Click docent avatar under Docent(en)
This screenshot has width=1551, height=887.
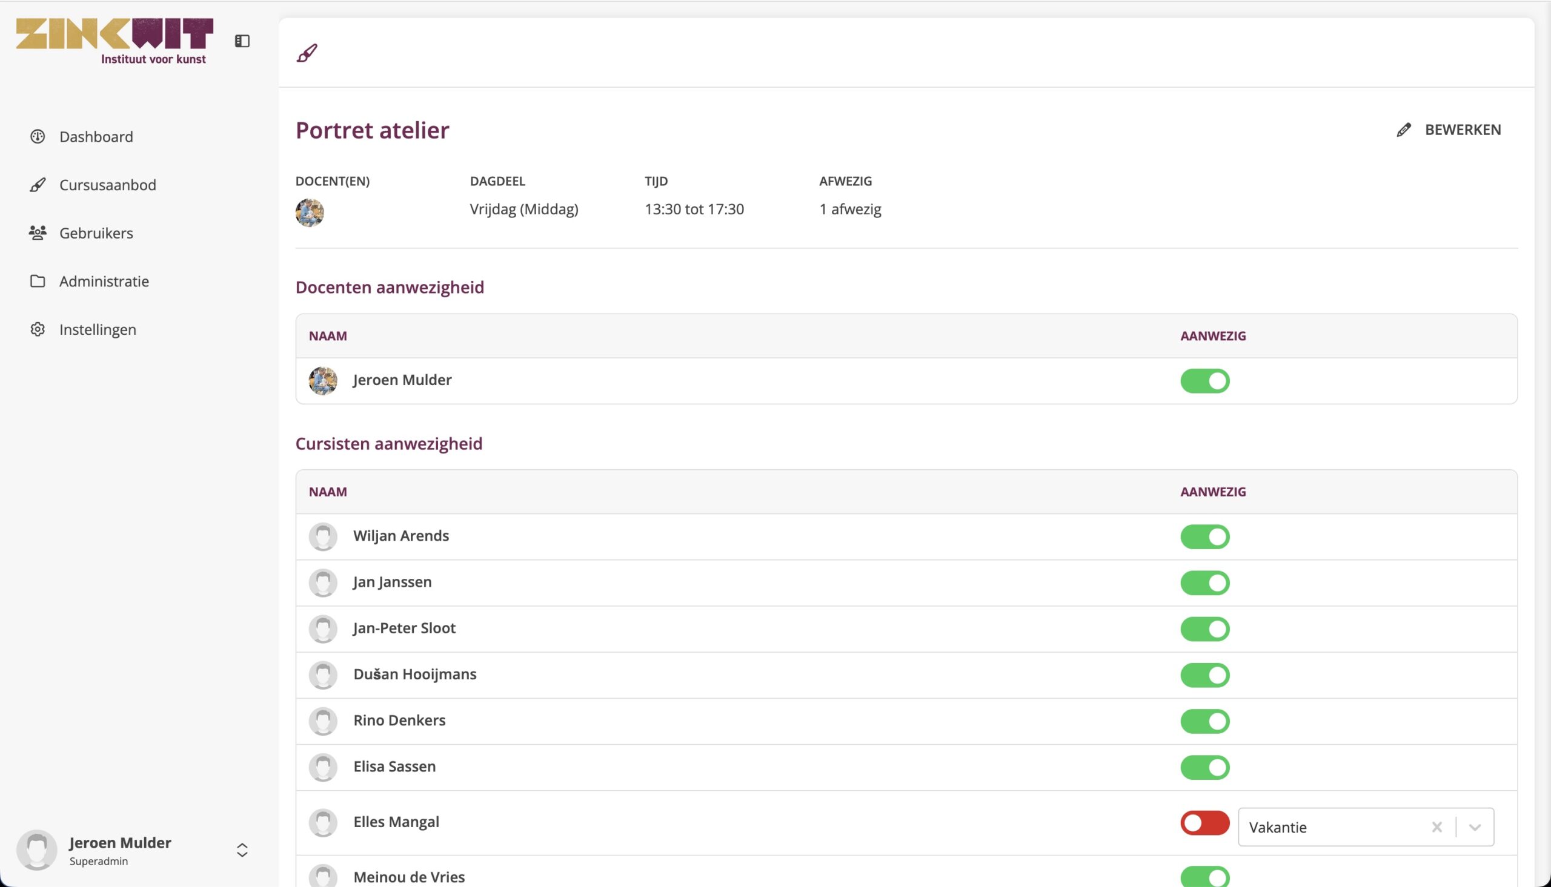point(310,213)
